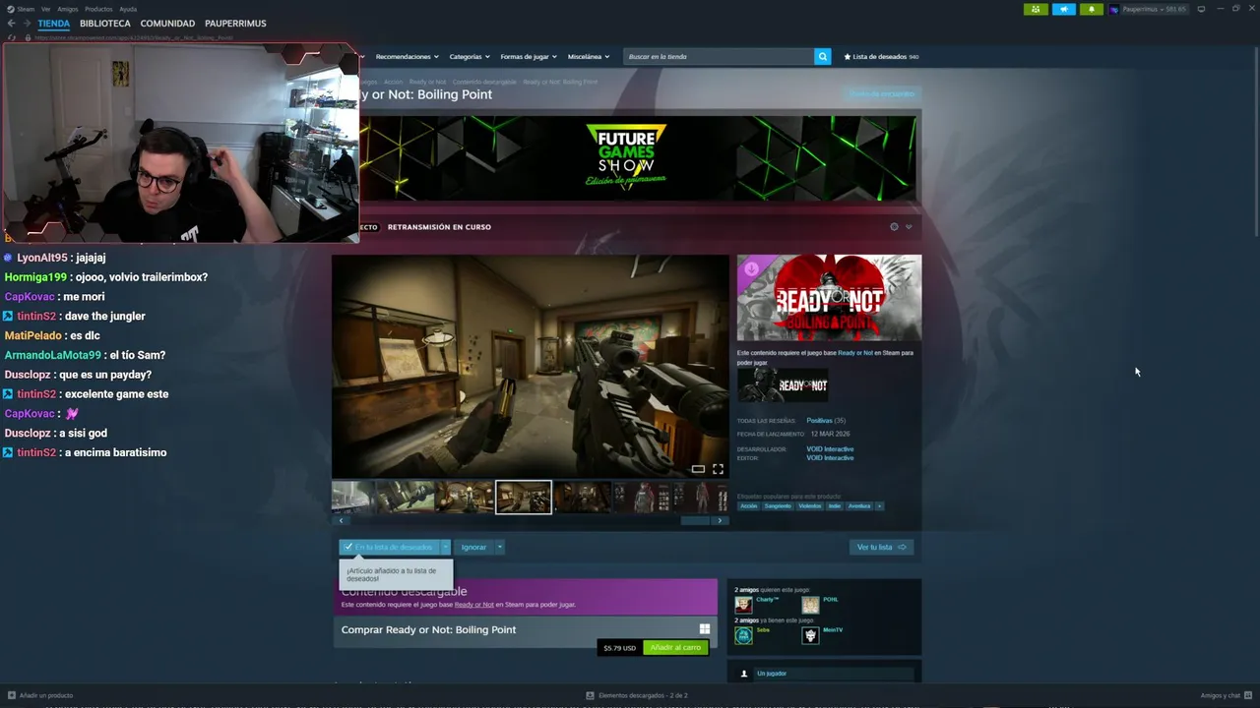Expand the Miscelánea store menu

tap(588, 57)
